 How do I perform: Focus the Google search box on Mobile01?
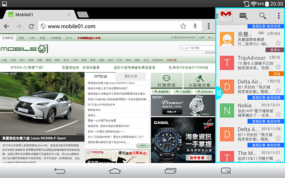point(197,48)
